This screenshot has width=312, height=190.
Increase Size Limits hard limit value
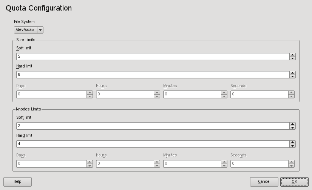point(292,73)
